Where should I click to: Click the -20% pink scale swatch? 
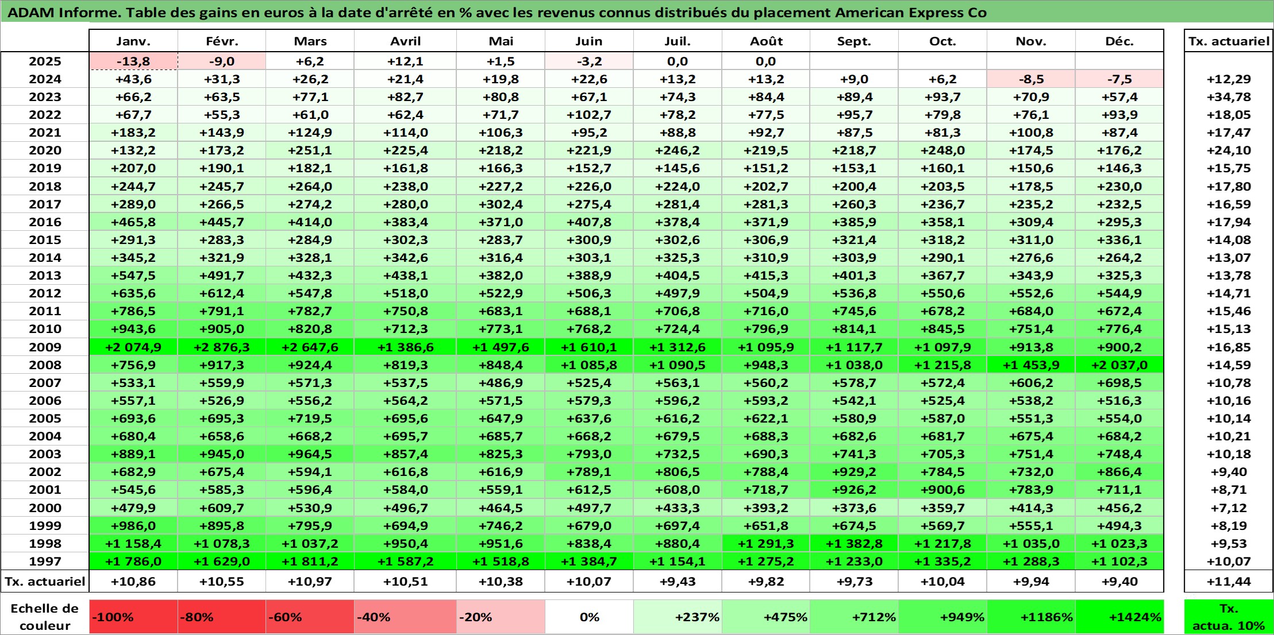(501, 617)
